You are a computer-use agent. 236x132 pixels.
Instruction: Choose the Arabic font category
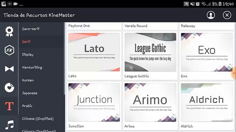point(27,106)
